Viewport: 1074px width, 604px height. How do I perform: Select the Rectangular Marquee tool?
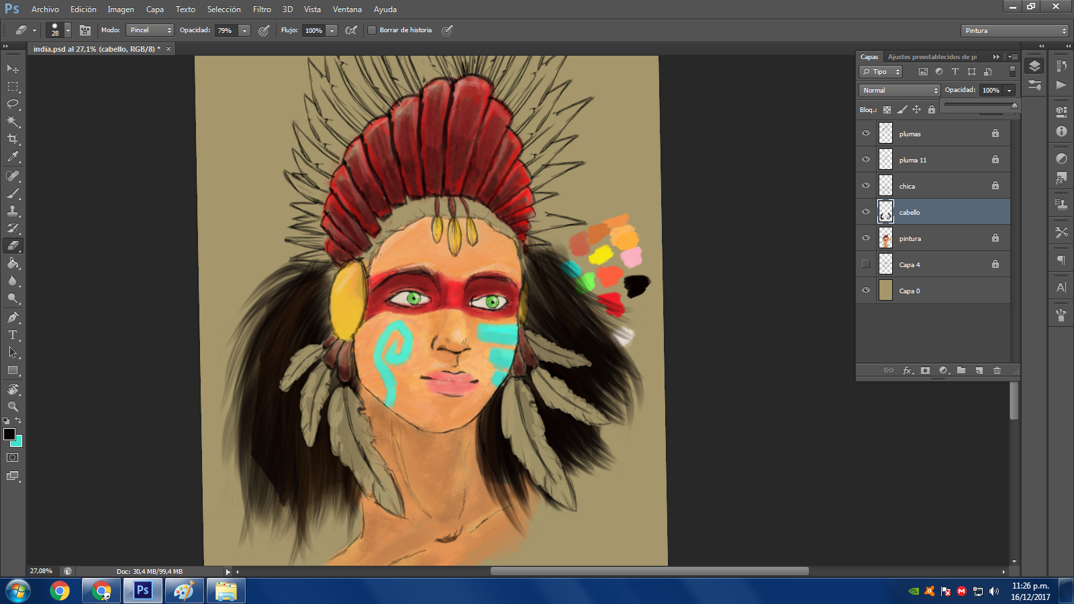click(x=13, y=87)
